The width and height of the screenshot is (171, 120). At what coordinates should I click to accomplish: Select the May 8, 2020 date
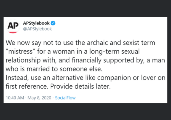tap(39, 98)
